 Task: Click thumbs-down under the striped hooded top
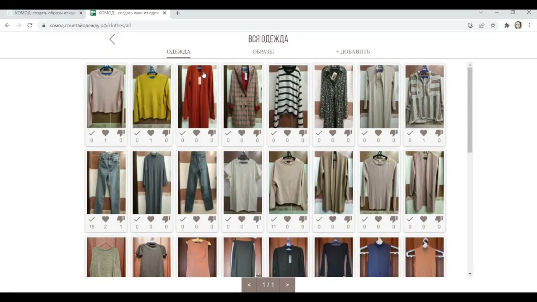tap(439, 133)
